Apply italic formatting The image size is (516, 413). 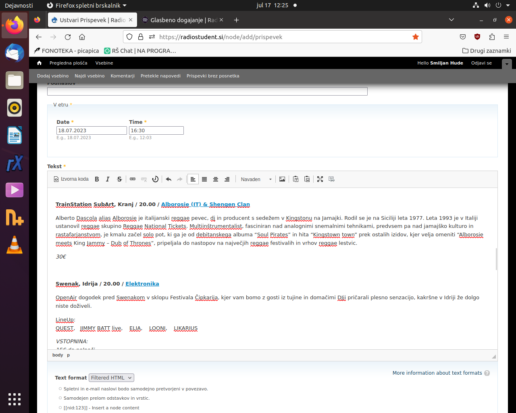click(x=108, y=179)
